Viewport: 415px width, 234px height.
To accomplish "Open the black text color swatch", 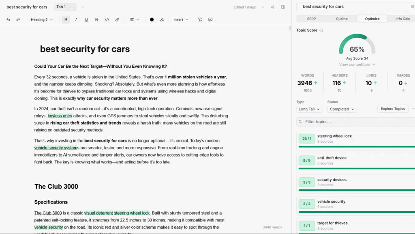I will coord(152,19).
